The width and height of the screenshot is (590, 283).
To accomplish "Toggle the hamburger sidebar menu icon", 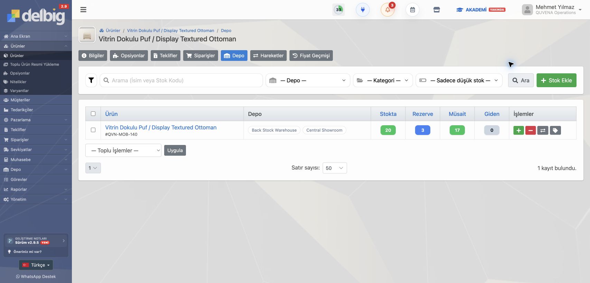I will click(x=83, y=10).
